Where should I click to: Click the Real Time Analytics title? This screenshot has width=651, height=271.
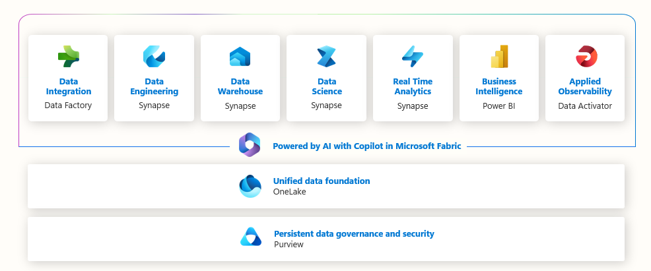(413, 86)
